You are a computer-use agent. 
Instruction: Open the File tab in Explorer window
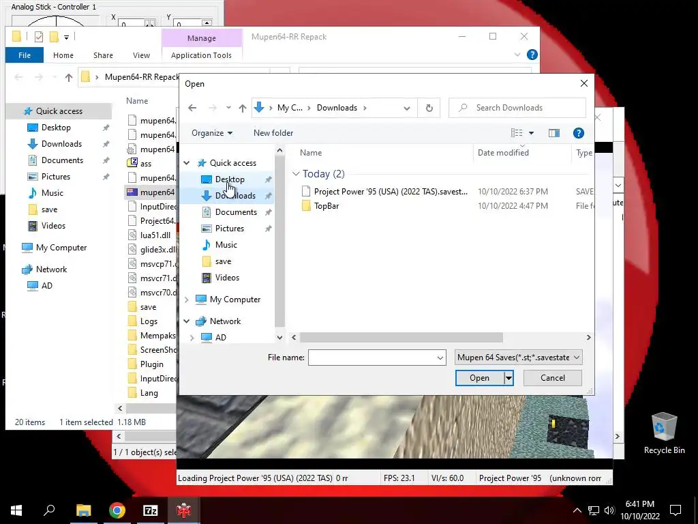click(x=25, y=55)
